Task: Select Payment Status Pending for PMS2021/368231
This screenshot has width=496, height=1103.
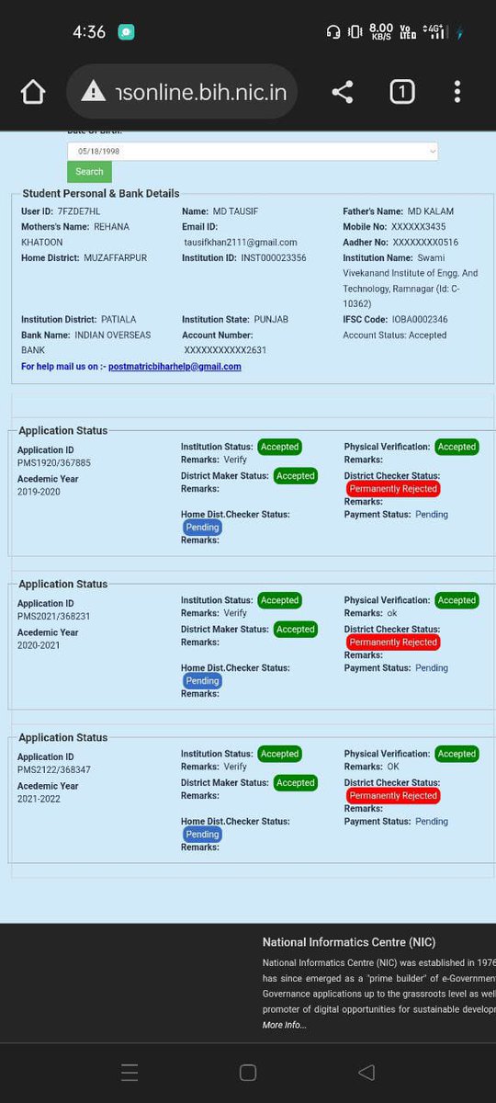Action: [432, 668]
